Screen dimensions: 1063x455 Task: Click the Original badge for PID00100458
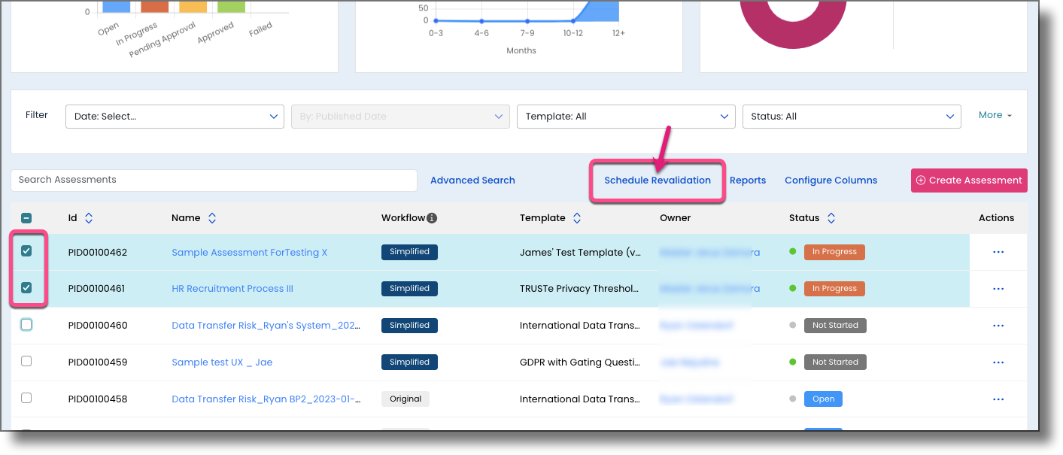(x=405, y=399)
